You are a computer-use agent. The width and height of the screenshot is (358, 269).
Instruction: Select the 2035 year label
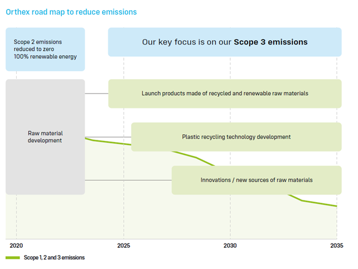point(336,246)
